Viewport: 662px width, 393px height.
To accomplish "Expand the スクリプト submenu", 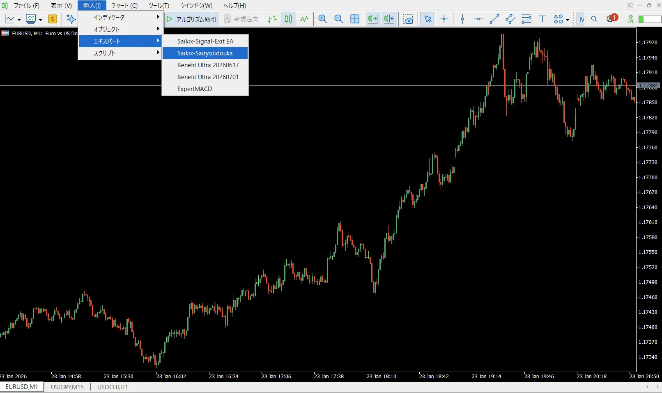I will pyautogui.click(x=121, y=53).
